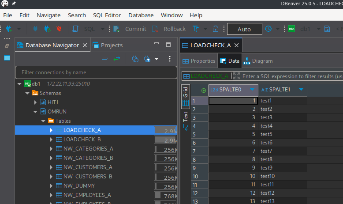Viewport: 343px width, 204px height.
Task: Open the Navigate menu
Action: pyautogui.click(x=48, y=15)
